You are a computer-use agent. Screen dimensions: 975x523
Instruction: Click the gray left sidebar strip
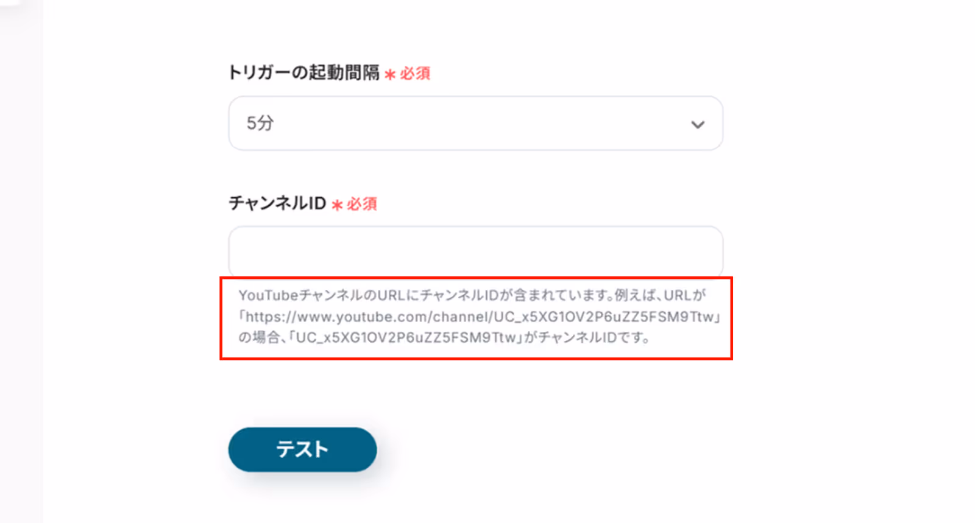(21, 268)
